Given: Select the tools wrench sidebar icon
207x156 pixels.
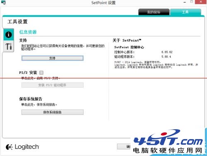Looking at the screenshot, I should [9, 47].
